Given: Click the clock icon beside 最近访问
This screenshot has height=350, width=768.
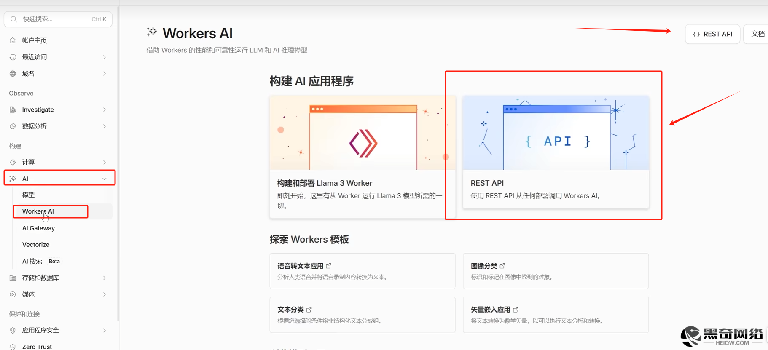Looking at the screenshot, I should pyautogui.click(x=13, y=57).
